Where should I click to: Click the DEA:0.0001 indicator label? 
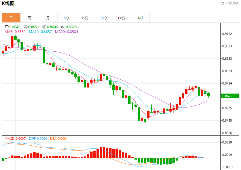tap(59, 139)
